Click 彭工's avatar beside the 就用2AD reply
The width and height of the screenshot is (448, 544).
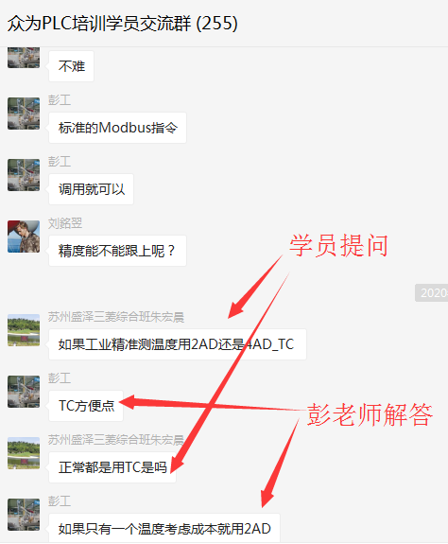[x=24, y=515]
